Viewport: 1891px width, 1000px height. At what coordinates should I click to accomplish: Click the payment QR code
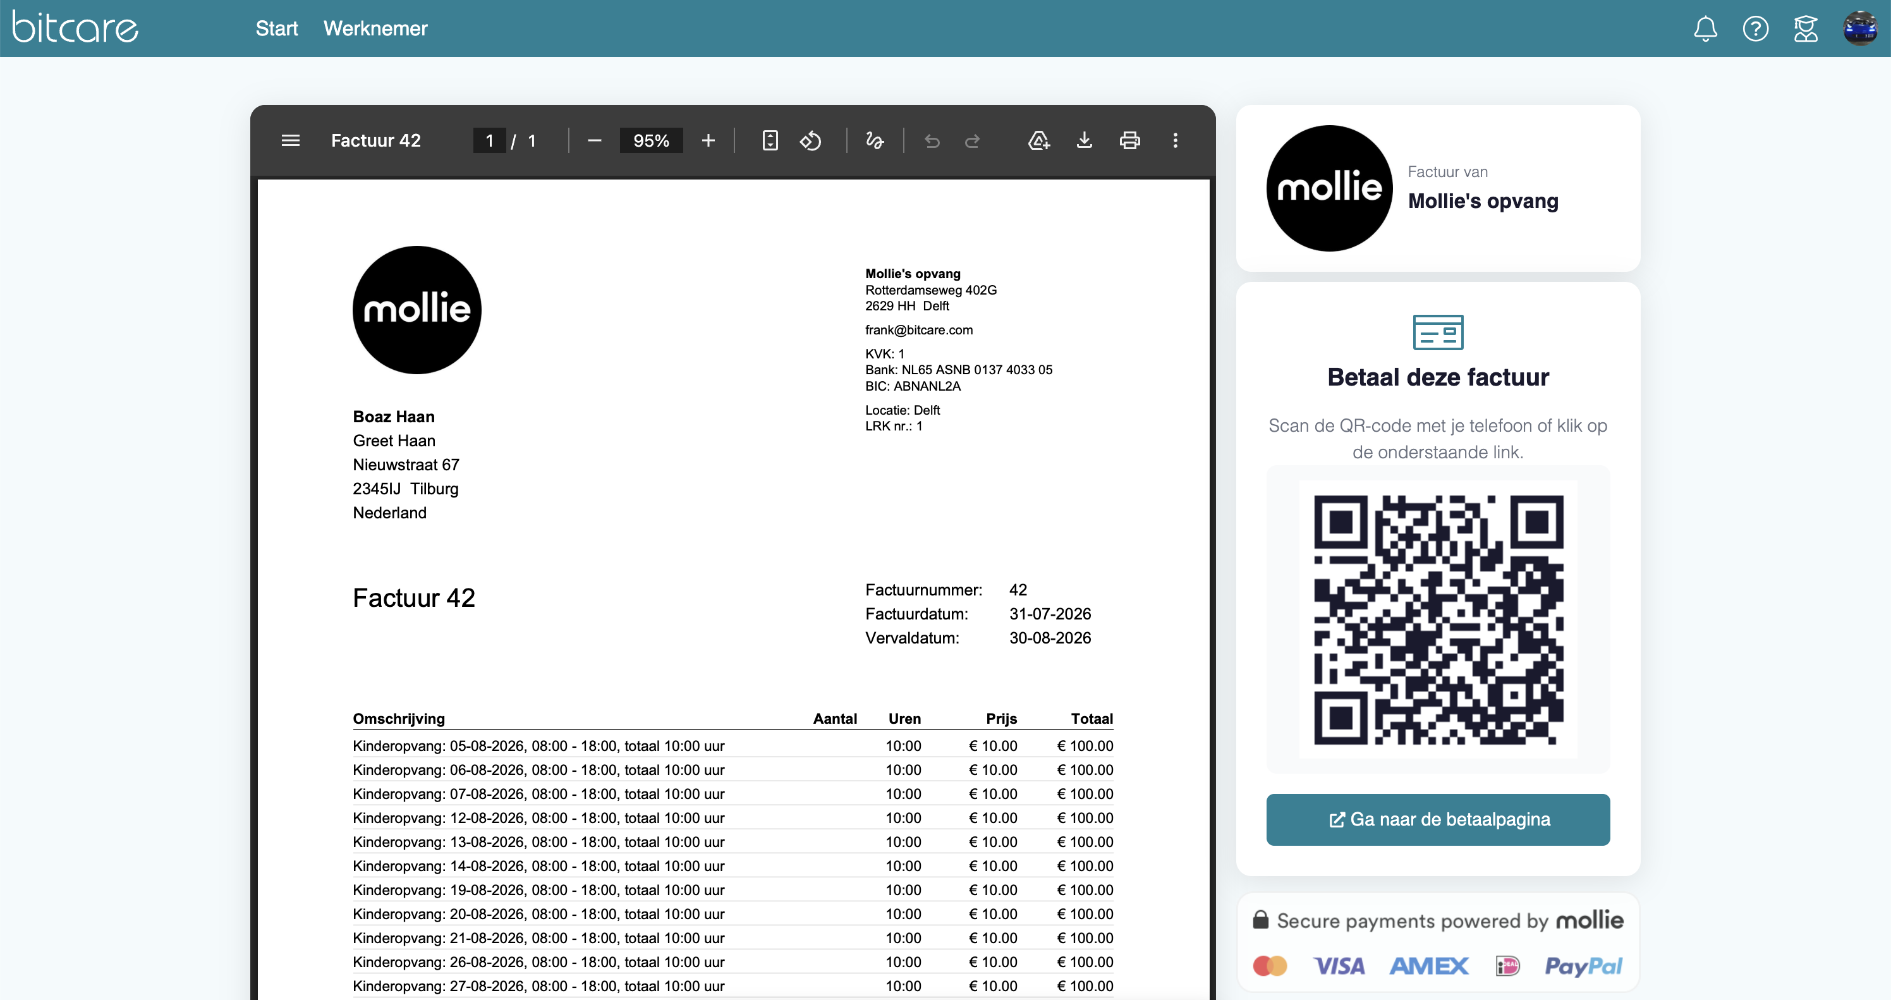tap(1438, 619)
